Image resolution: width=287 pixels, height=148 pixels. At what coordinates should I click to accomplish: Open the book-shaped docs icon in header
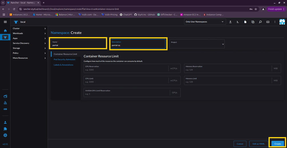(268, 22)
